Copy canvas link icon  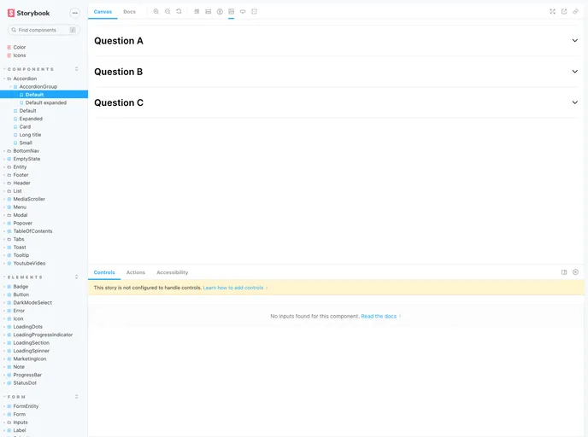575,12
